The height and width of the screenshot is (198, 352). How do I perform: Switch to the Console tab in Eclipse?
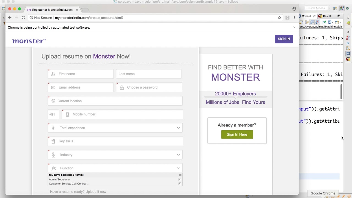306,16
